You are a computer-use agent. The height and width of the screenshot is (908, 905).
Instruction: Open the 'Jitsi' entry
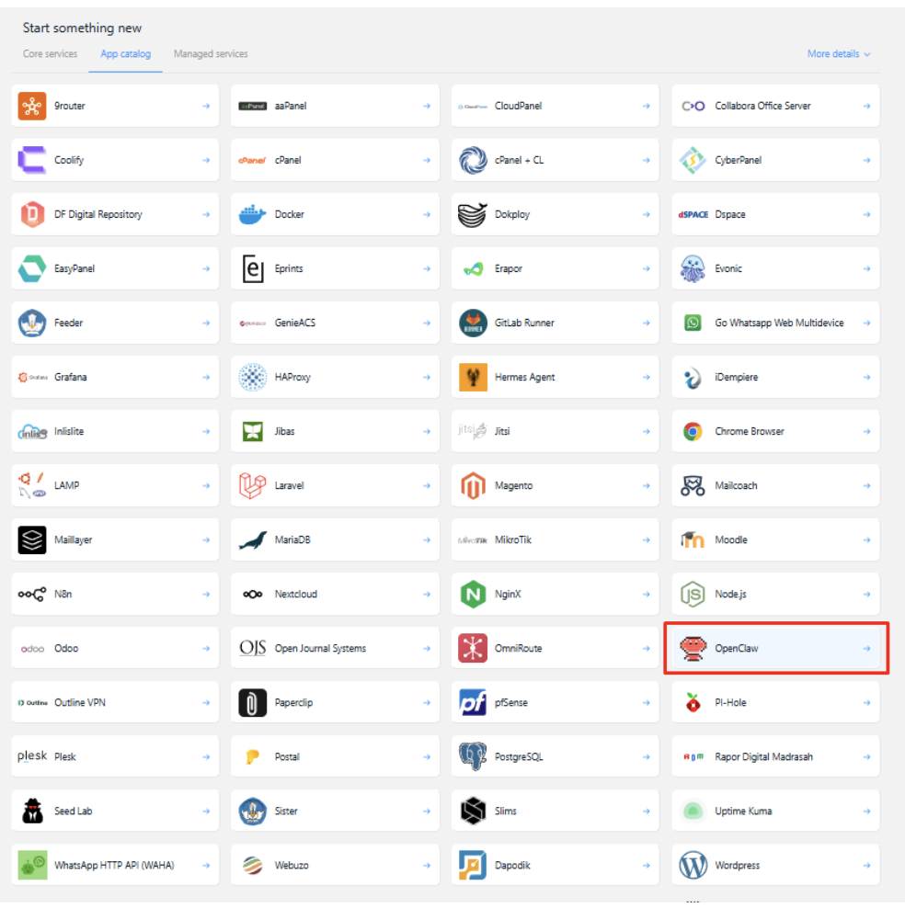[556, 431]
